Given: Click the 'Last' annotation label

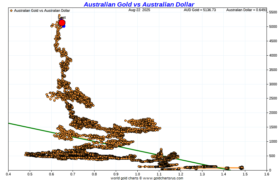Looking at the screenshot, I should 62,17.
